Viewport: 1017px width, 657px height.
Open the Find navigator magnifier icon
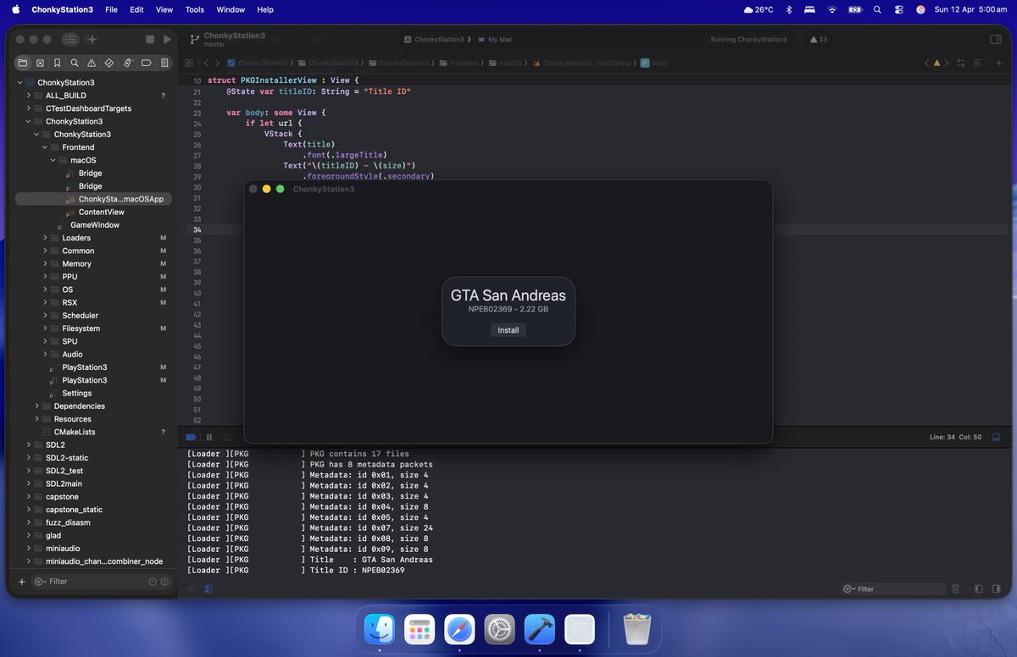tap(75, 63)
